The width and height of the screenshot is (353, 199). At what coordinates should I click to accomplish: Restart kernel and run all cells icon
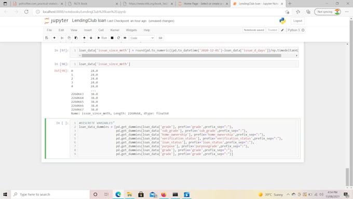click(125, 38)
